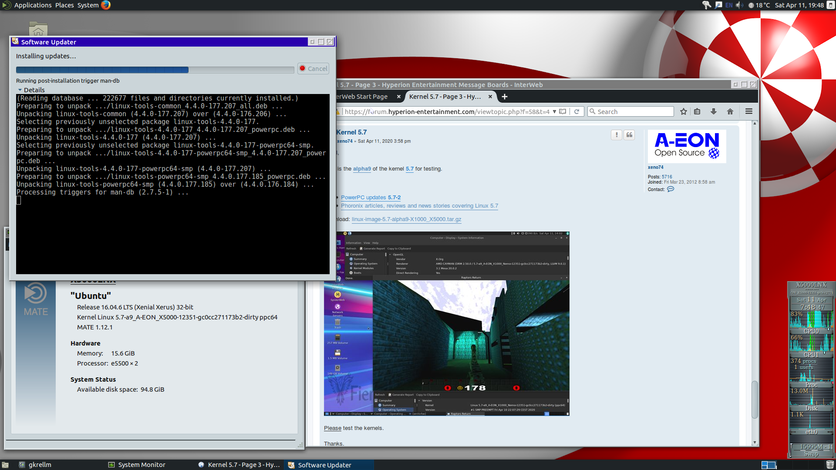Toggle reader view in the address bar
The height and width of the screenshot is (470, 836).
pos(563,112)
